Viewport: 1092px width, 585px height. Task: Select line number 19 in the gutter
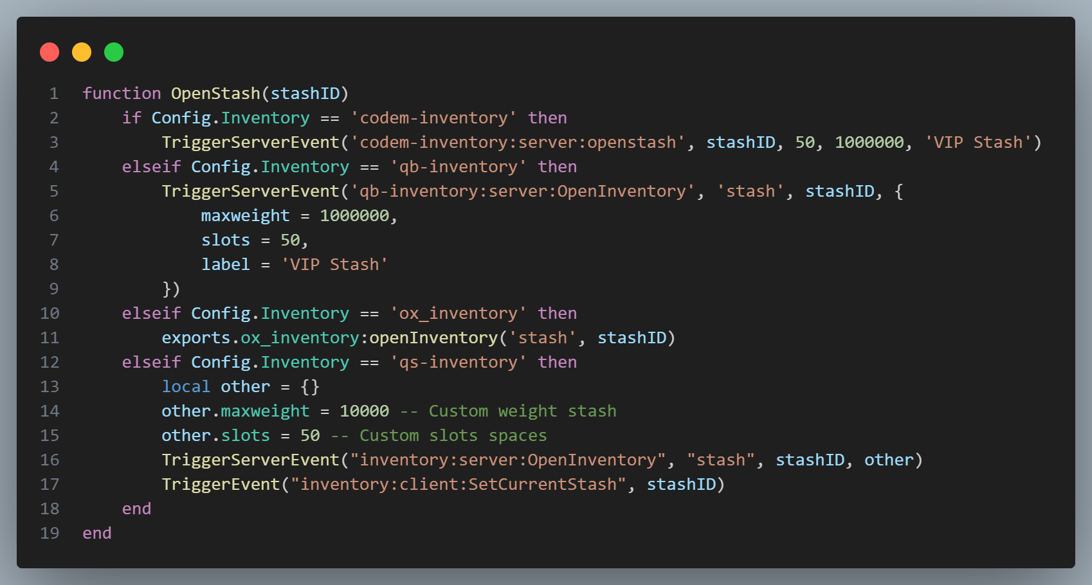coord(50,534)
